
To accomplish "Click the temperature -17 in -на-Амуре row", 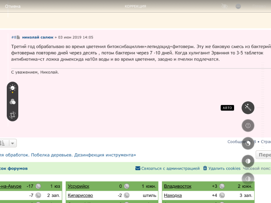I will [30, 186].
